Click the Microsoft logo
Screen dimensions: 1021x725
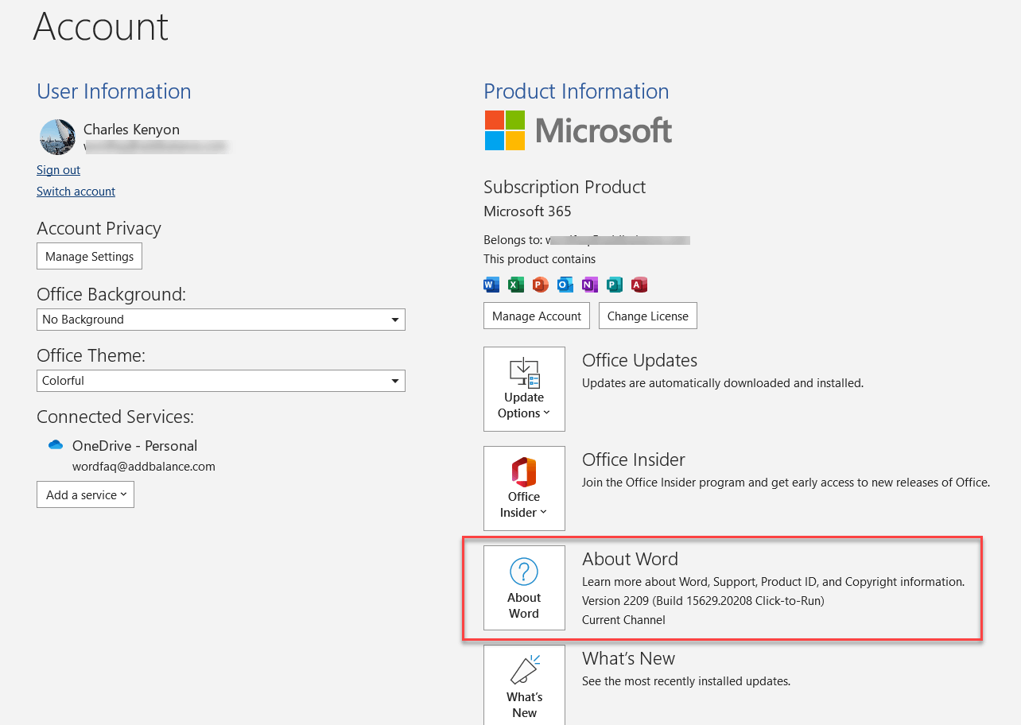coord(578,130)
